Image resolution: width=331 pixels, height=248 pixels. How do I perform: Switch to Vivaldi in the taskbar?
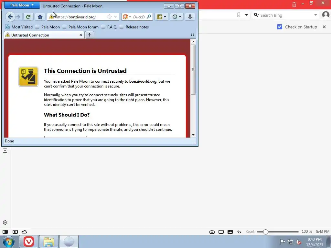coord(29,242)
